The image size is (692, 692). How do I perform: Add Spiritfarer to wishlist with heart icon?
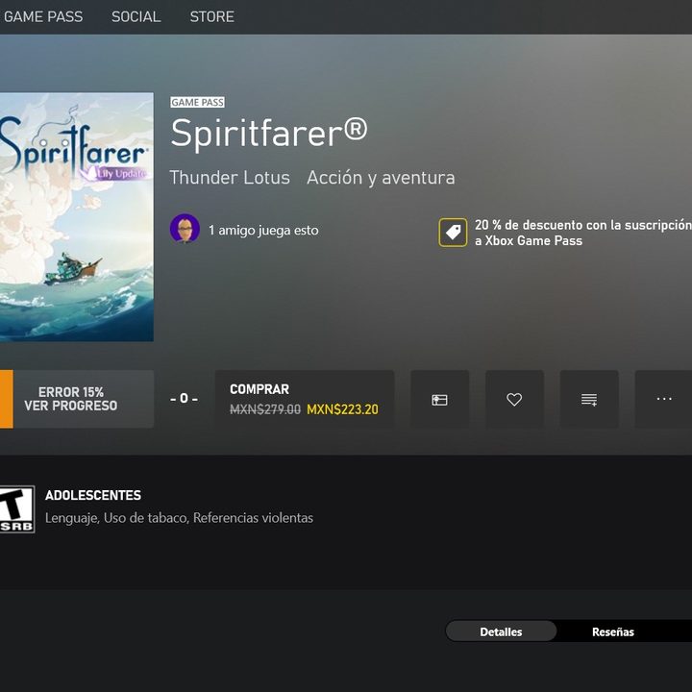[x=514, y=399]
